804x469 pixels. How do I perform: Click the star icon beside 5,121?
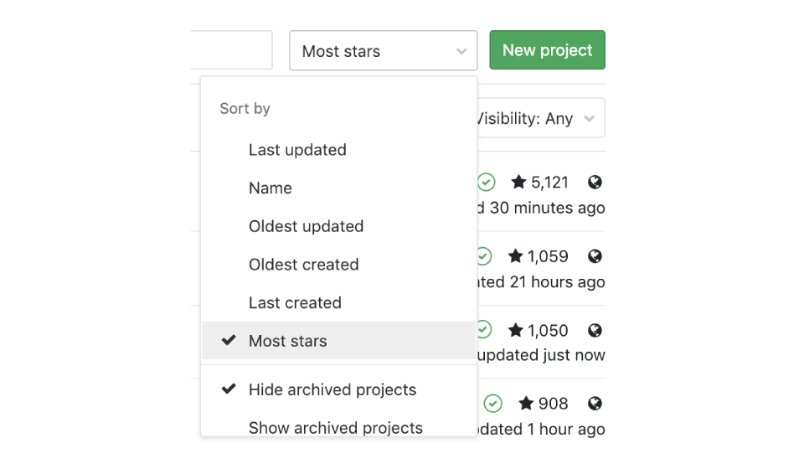point(518,182)
